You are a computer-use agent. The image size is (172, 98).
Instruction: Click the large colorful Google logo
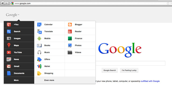click(x=120, y=50)
